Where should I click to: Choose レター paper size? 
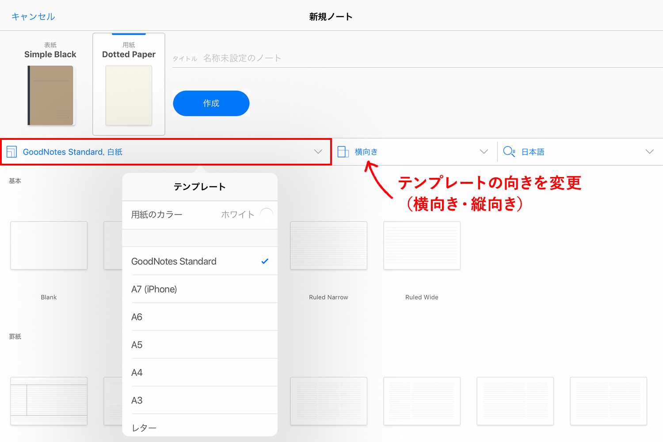[200, 426]
